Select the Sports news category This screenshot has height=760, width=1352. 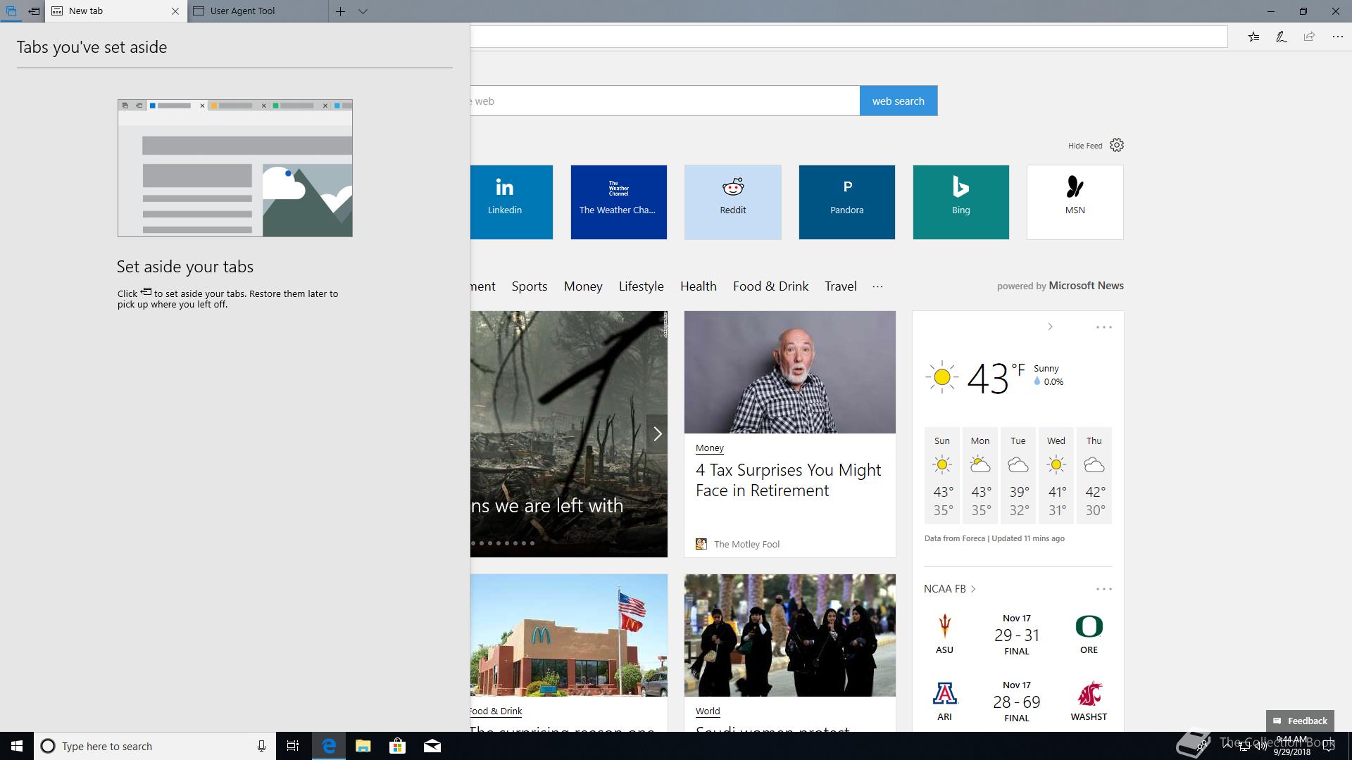click(530, 286)
